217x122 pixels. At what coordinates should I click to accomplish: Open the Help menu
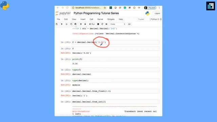[121, 19]
